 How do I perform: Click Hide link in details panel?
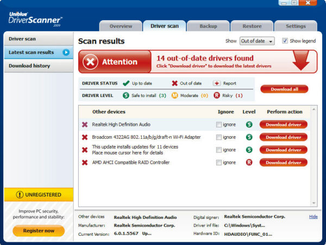[314, 217]
